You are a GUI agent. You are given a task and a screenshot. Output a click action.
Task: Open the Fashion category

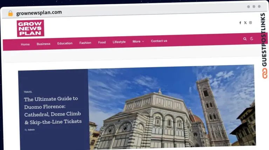pyautogui.click(x=85, y=43)
